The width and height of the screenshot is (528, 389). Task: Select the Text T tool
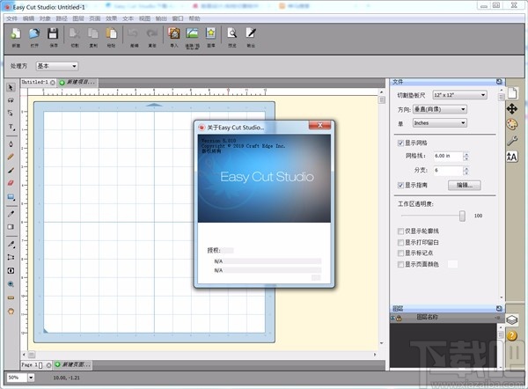(x=11, y=127)
